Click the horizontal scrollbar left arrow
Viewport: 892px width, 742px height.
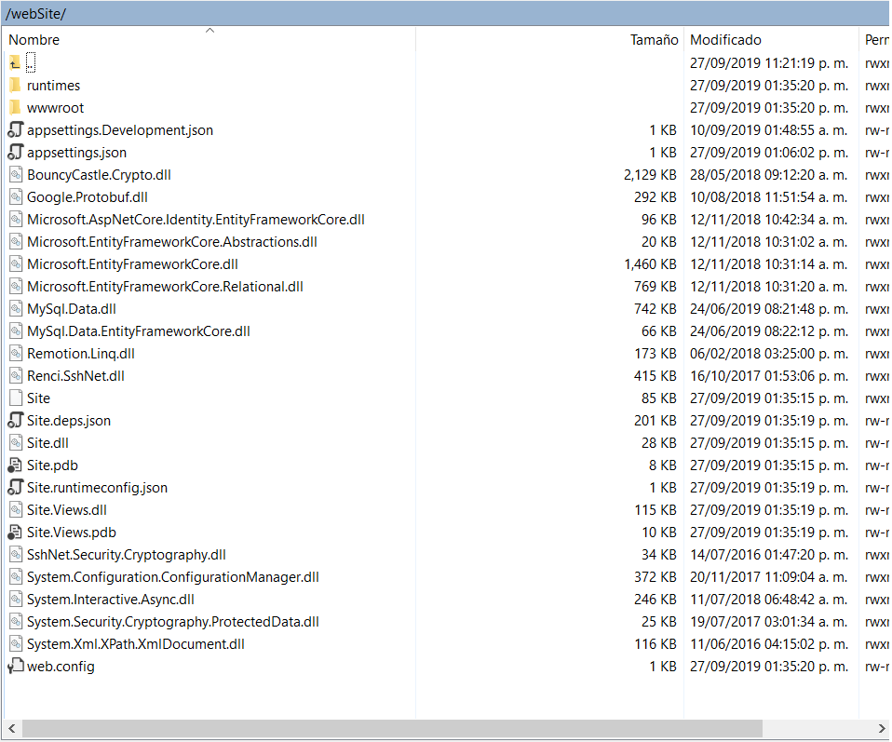[x=11, y=728]
